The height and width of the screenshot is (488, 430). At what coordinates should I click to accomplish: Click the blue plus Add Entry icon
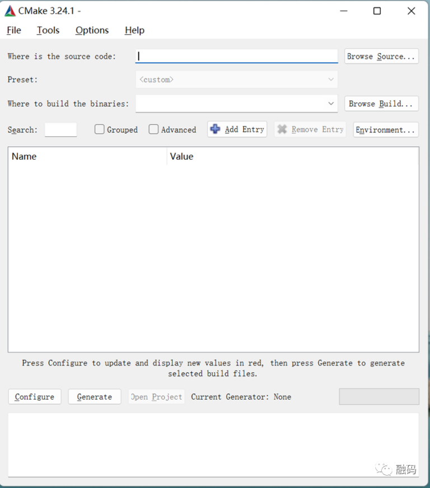point(215,129)
